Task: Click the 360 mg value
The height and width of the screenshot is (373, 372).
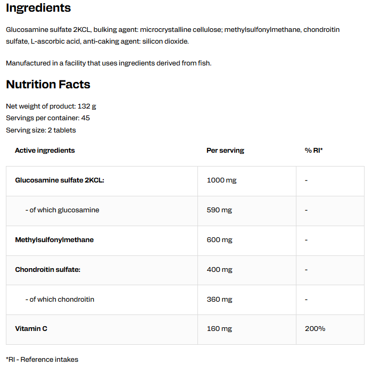Action: tap(219, 299)
